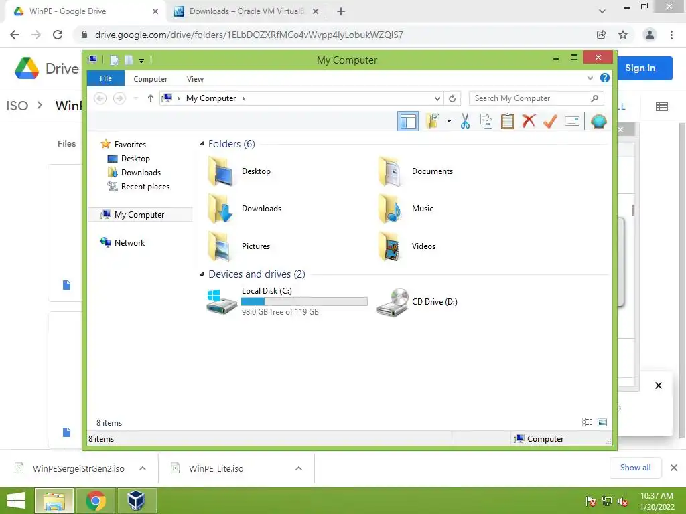Switch Drive to list layout icon
686x514 pixels.
pos(661,106)
